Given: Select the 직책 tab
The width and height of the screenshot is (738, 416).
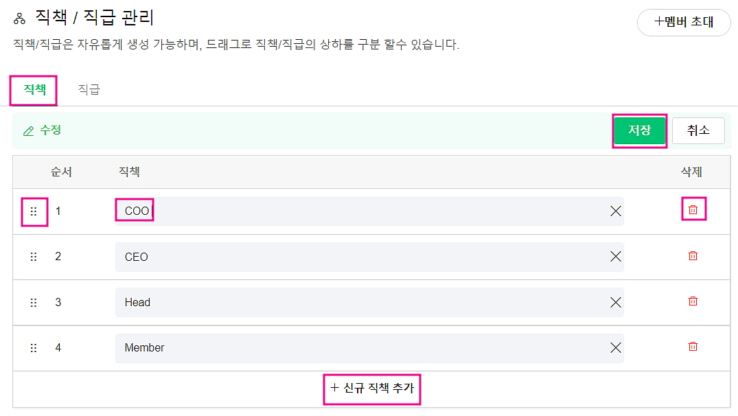Looking at the screenshot, I should click(34, 89).
